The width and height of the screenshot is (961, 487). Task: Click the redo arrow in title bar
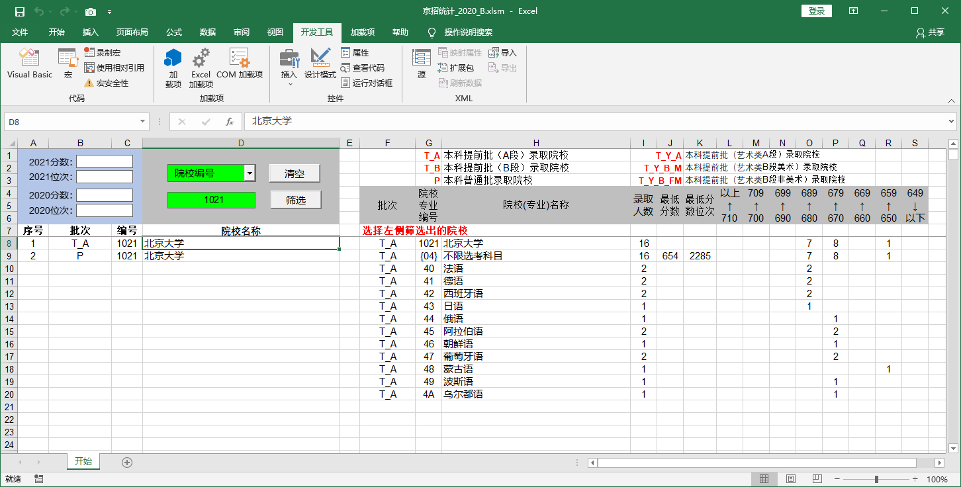click(x=64, y=11)
